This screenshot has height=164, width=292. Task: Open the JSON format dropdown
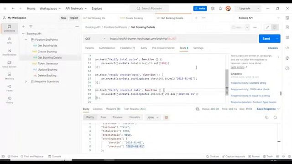153,118
